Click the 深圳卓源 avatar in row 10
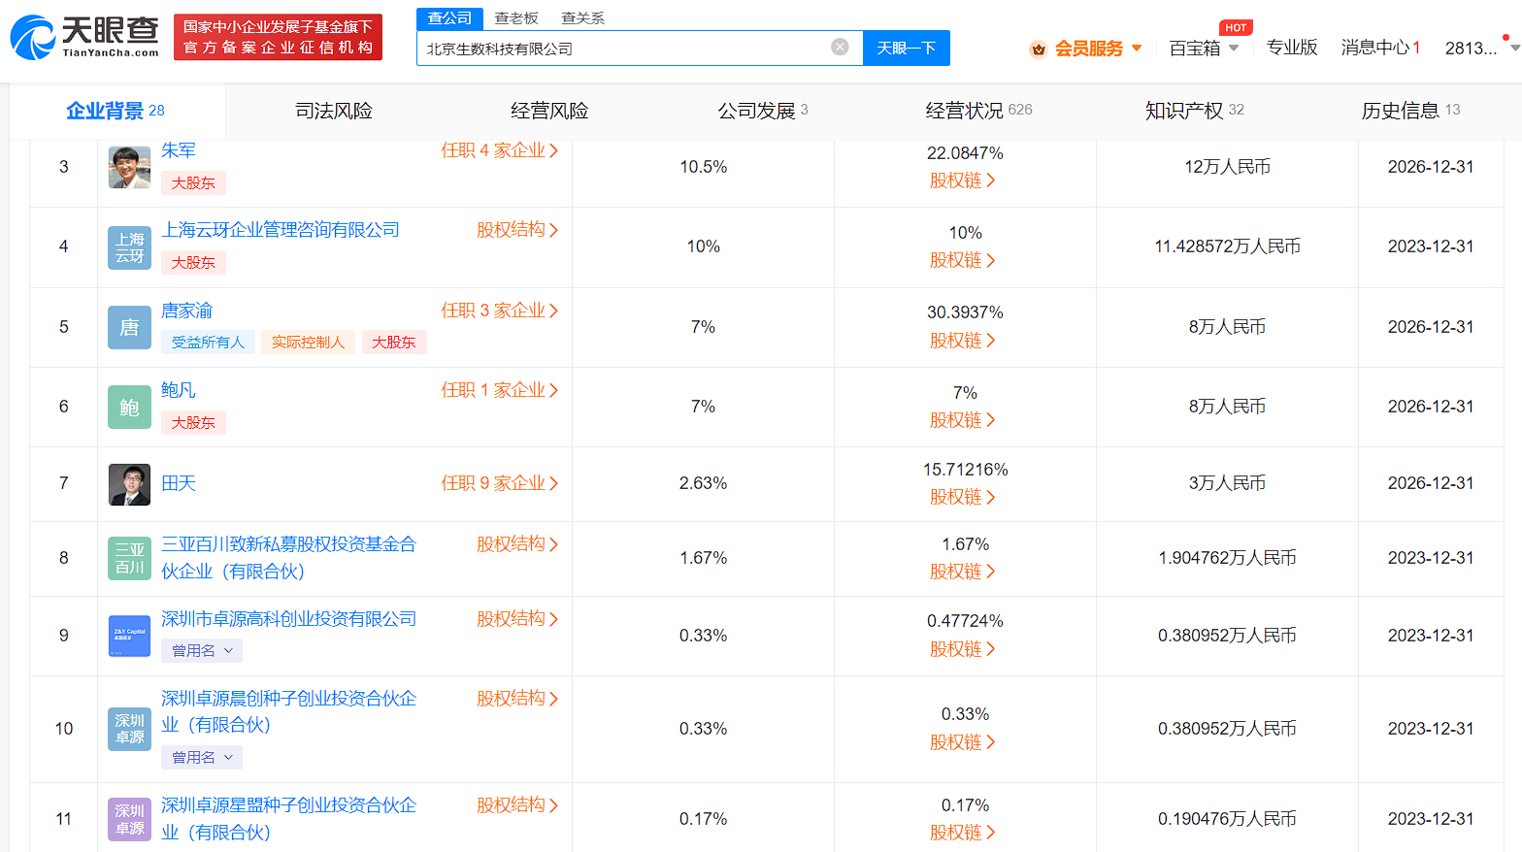This screenshot has width=1522, height=852. pyautogui.click(x=129, y=729)
